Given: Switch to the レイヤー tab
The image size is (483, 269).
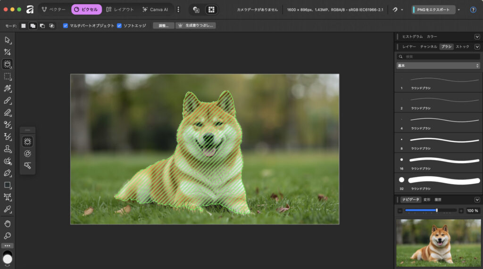Looking at the screenshot, I should (x=409, y=47).
